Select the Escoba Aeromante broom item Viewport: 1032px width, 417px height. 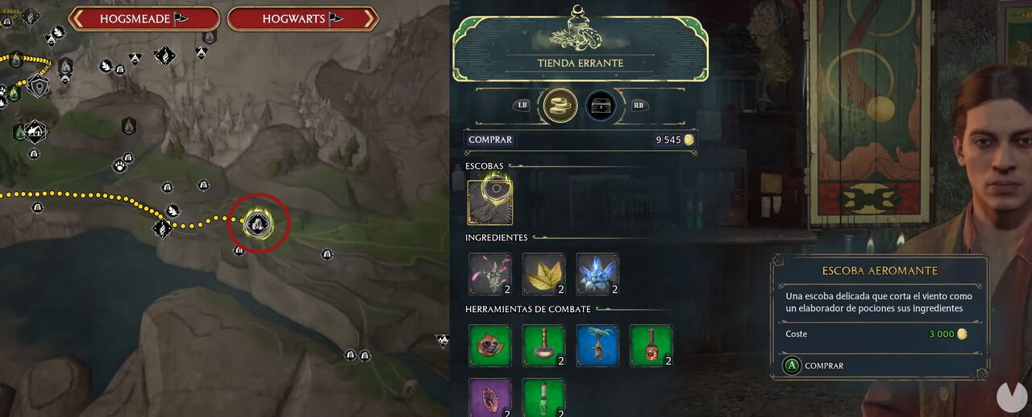(489, 202)
